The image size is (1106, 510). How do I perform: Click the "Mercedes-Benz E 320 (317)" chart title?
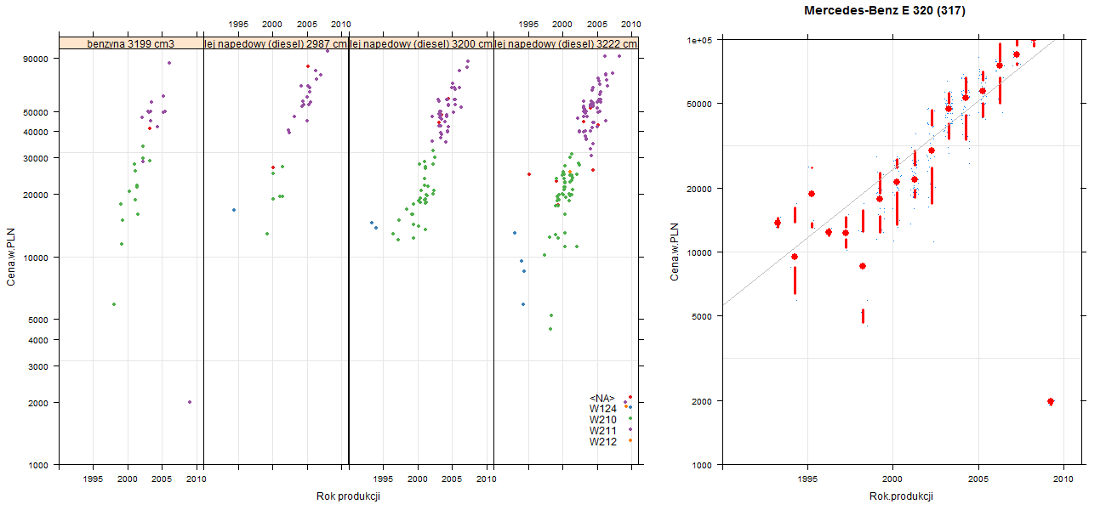click(885, 11)
